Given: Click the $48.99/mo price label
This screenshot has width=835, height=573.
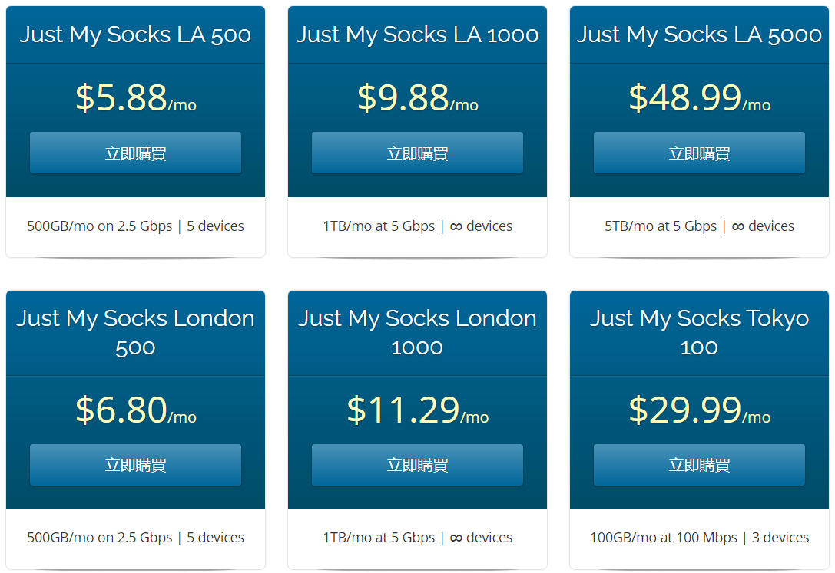Looking at the screenshot, I should click(x=699, y=99).
